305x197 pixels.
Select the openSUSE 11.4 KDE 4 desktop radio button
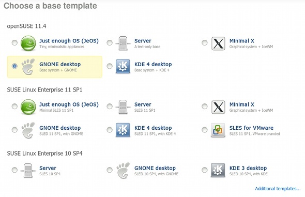click(110, 66)
